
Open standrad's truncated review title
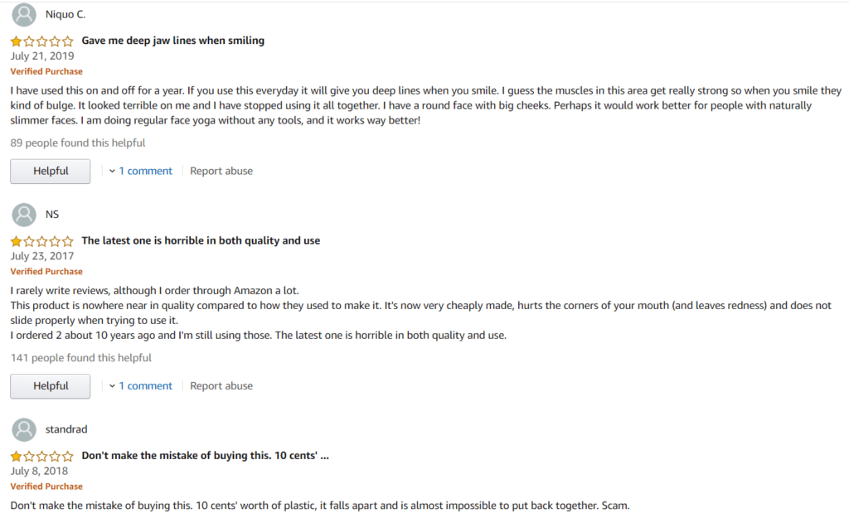click(x=205, y=455)
